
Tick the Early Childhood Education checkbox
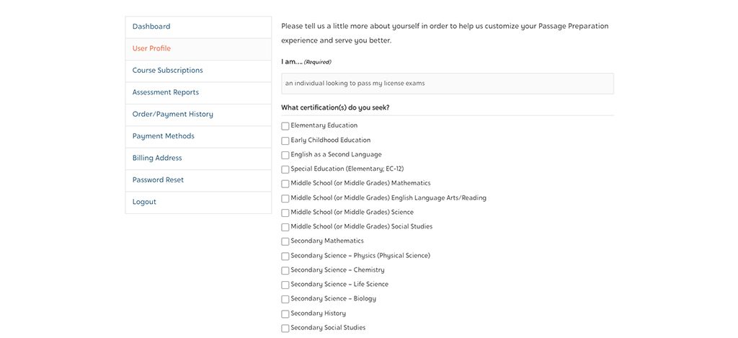[x=285, y=141]
